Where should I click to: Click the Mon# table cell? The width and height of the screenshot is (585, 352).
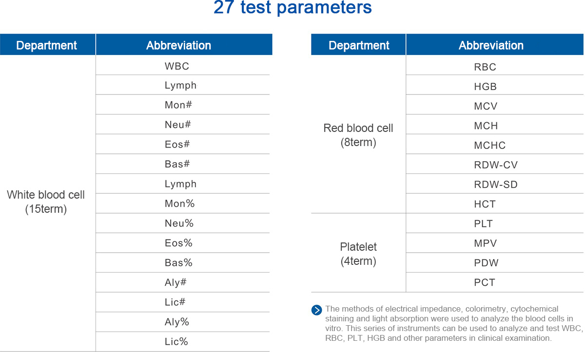point(184,105)
